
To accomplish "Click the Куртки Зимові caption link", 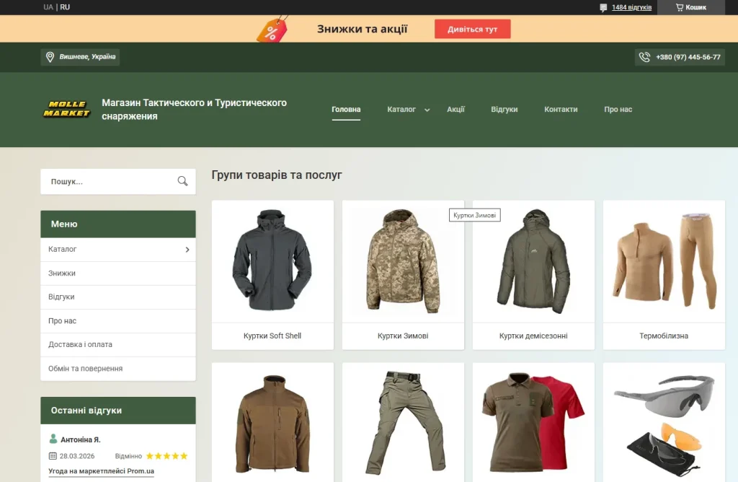I will point(403,336).
